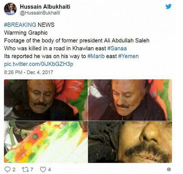Open the #Yemen hashtag
This screenshot has width=183, height=174.
(x=128, y=56)
